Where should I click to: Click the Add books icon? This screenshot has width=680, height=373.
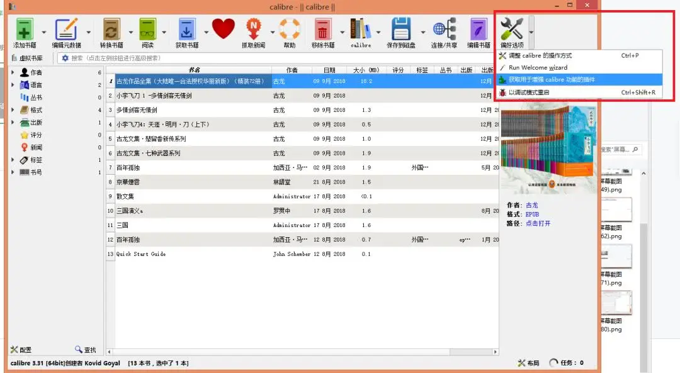25,30
